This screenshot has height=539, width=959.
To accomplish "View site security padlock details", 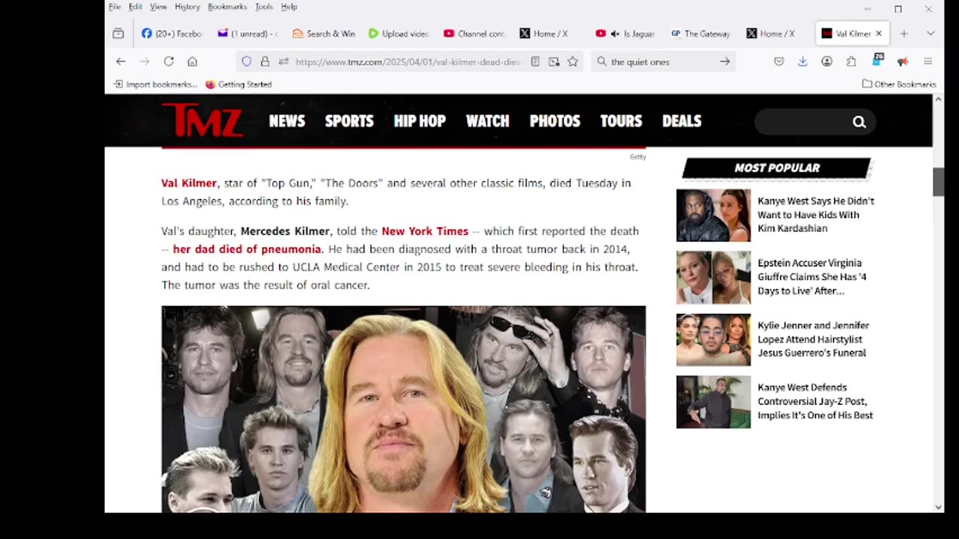I will click(x=264, y=61).
